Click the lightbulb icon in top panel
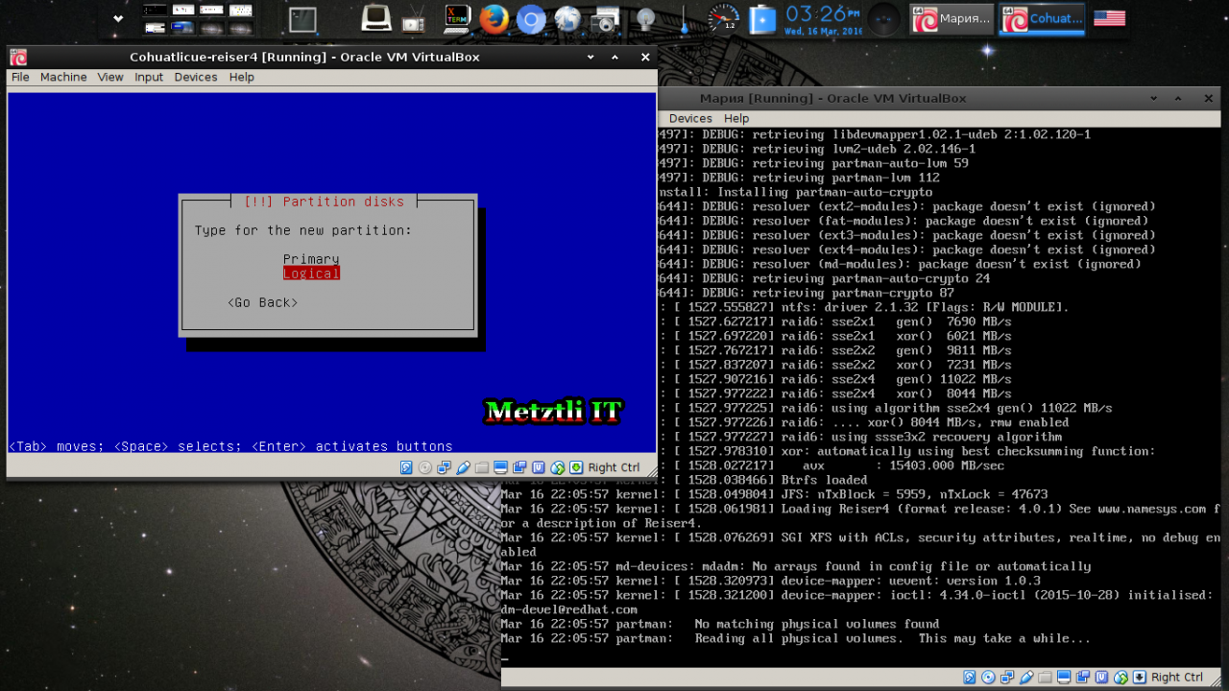This screenshot has height=691, width=1229. 645,18
